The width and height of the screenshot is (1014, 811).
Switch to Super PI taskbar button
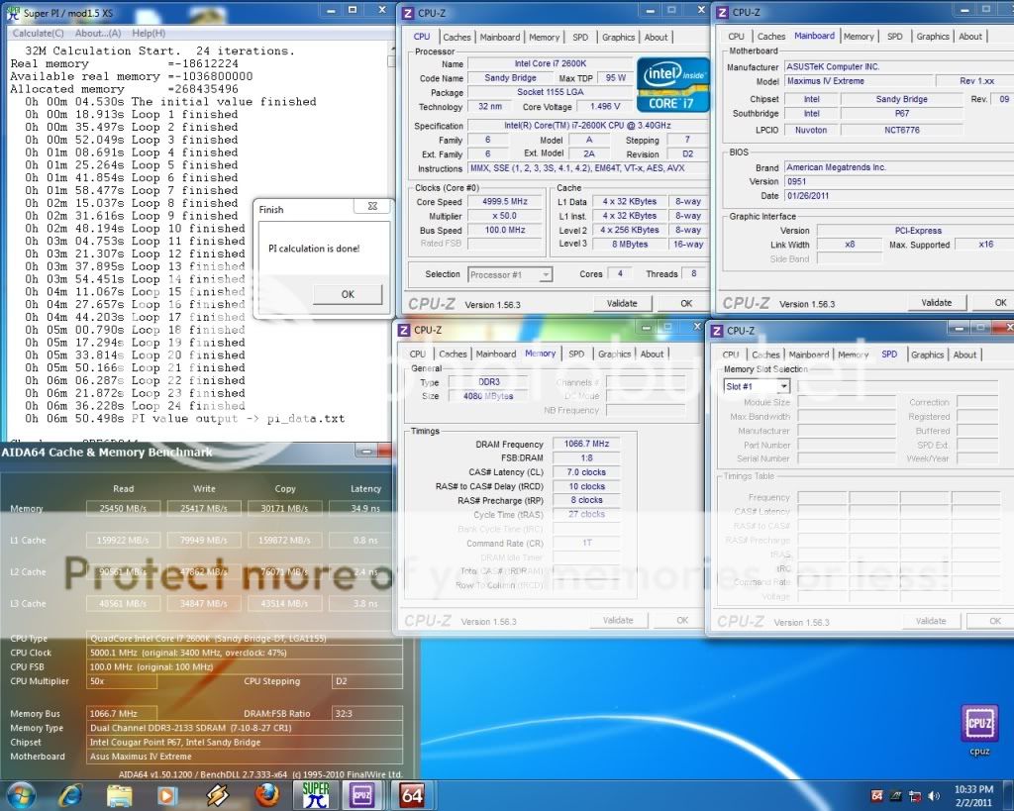(x=316, y=795)
